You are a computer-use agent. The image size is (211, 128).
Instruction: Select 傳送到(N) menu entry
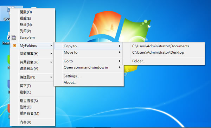[32, 77]
